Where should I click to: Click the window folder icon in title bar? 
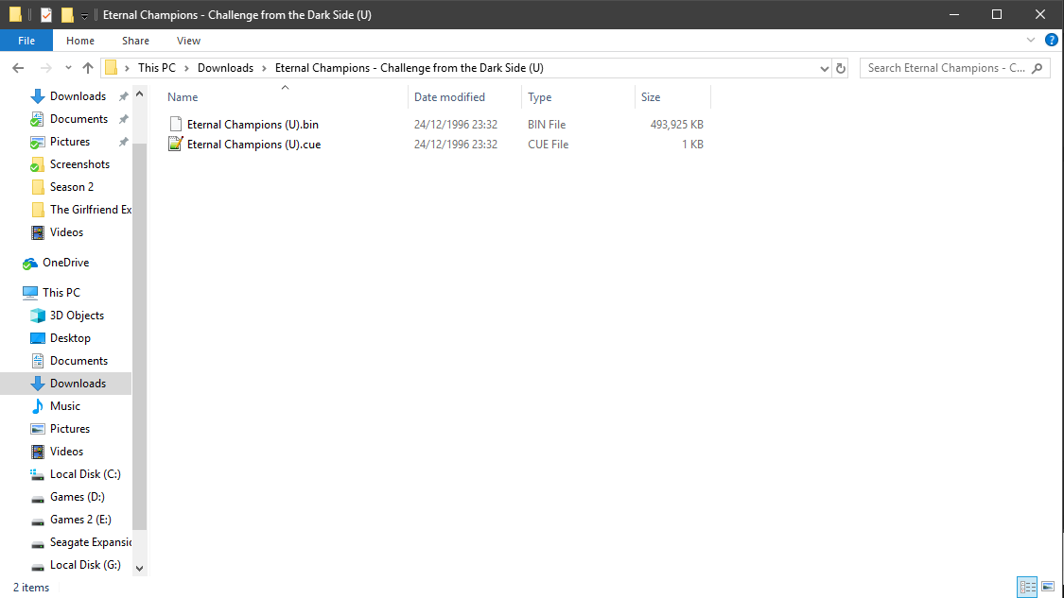(15, 14)
